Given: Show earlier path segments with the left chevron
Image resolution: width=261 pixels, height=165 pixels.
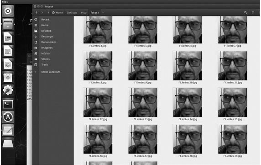Looking at the screenshot, I should point(48,12).
